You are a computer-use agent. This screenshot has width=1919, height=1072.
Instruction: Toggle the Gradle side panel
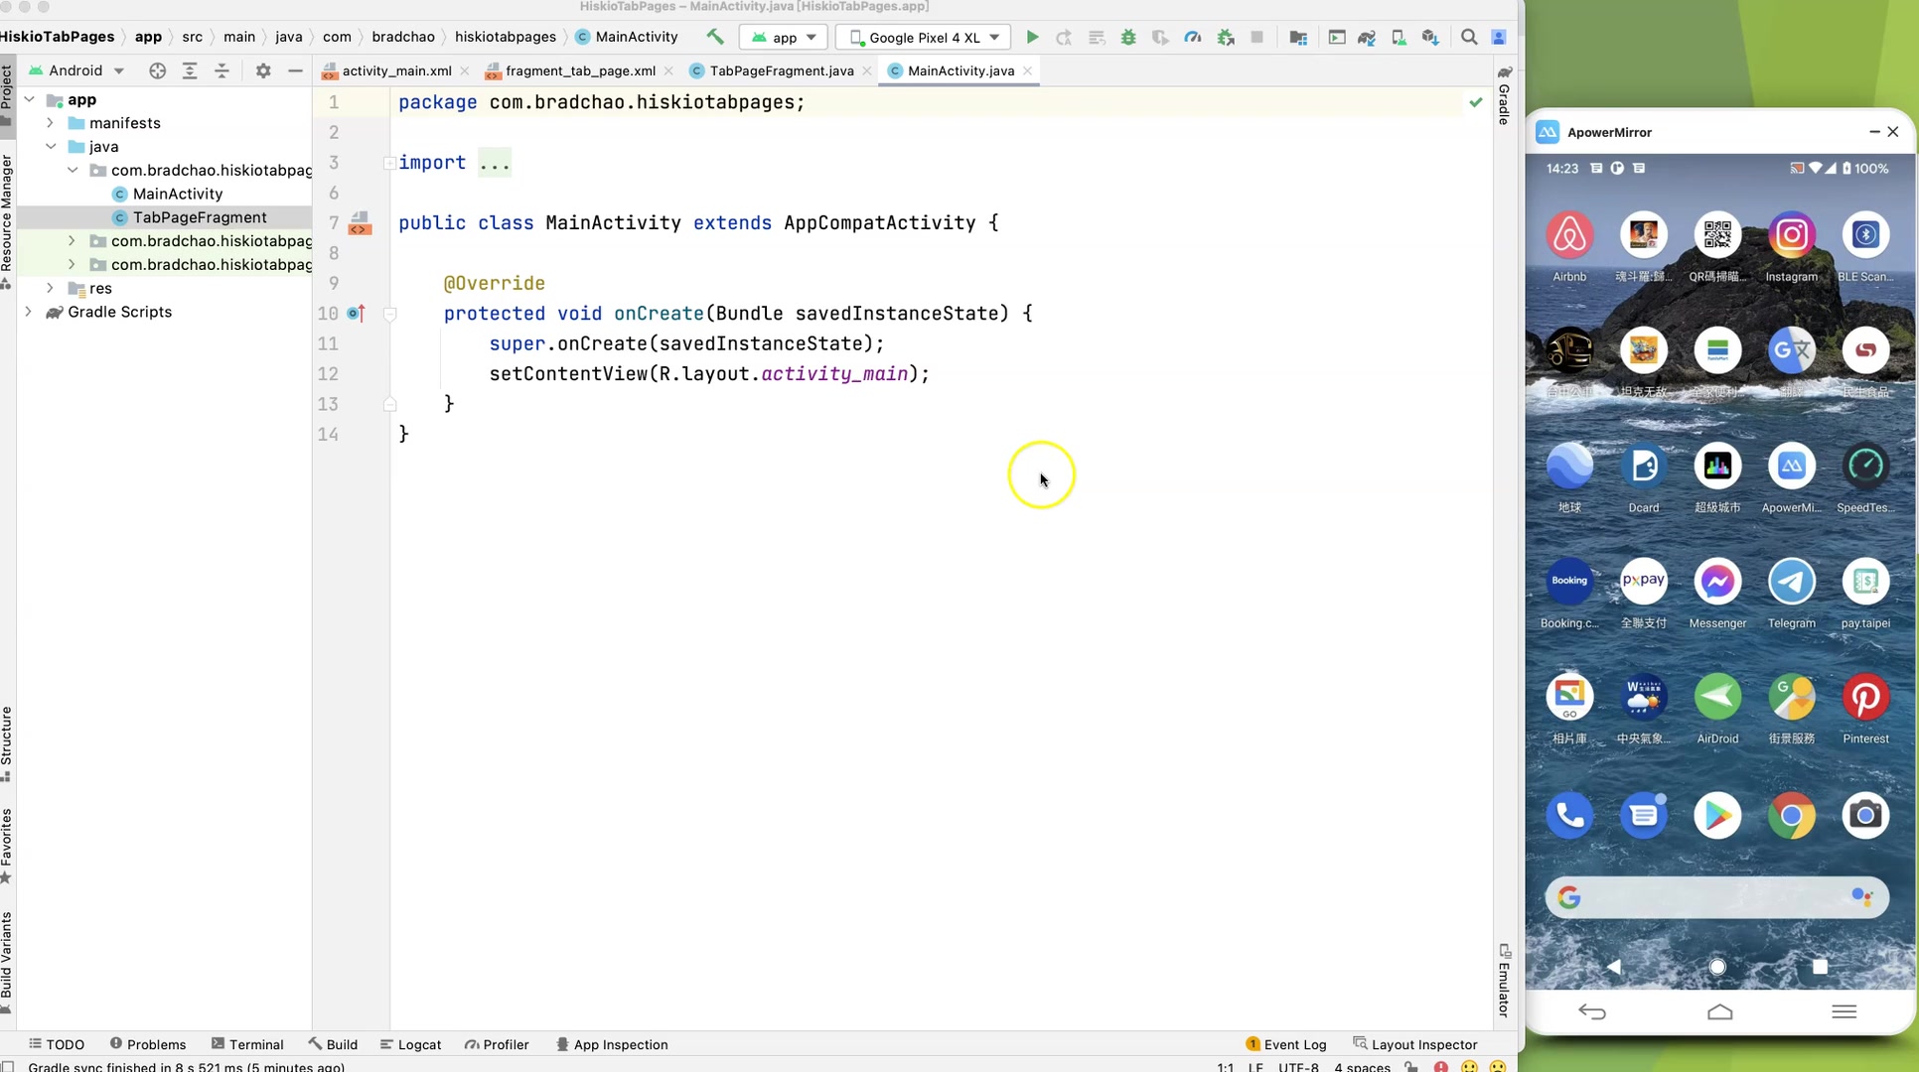click(1504, 97)
